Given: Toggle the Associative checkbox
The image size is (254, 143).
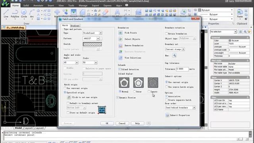Looking at the screenshot, I should [166, 96].
